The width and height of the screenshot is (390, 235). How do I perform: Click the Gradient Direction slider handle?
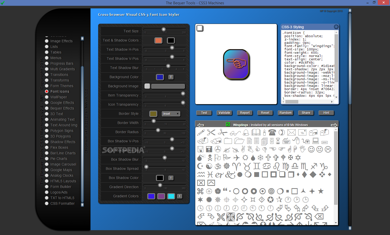pyautogui.click(x=160, y=185)
